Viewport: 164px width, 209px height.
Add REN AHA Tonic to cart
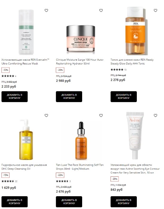tap(124, 97)
